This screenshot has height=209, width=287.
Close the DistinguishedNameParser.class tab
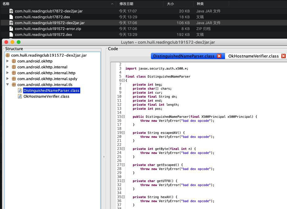click(x=219, y=56)
